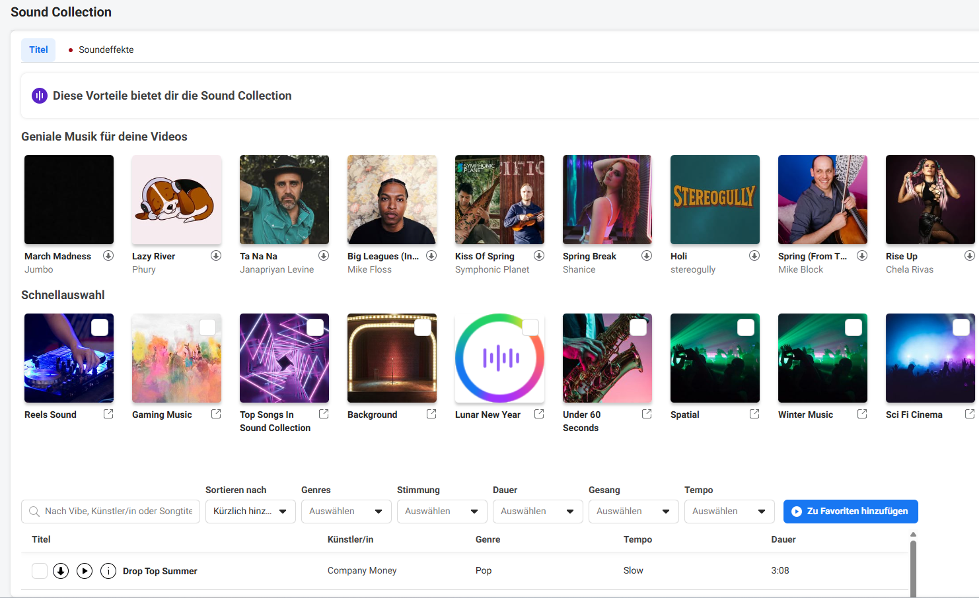
Task: Click the Drop Top Summer title
Action: [160, 572]
